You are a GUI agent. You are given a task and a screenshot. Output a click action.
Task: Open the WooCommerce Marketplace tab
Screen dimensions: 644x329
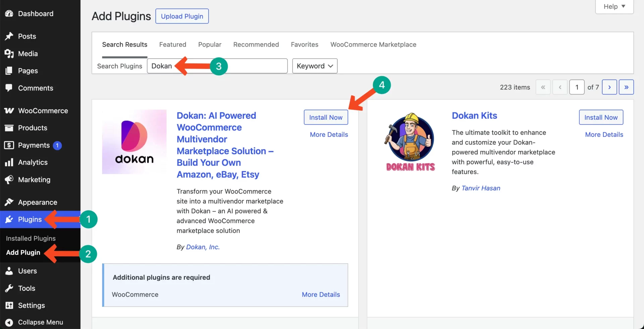point(373,45)
